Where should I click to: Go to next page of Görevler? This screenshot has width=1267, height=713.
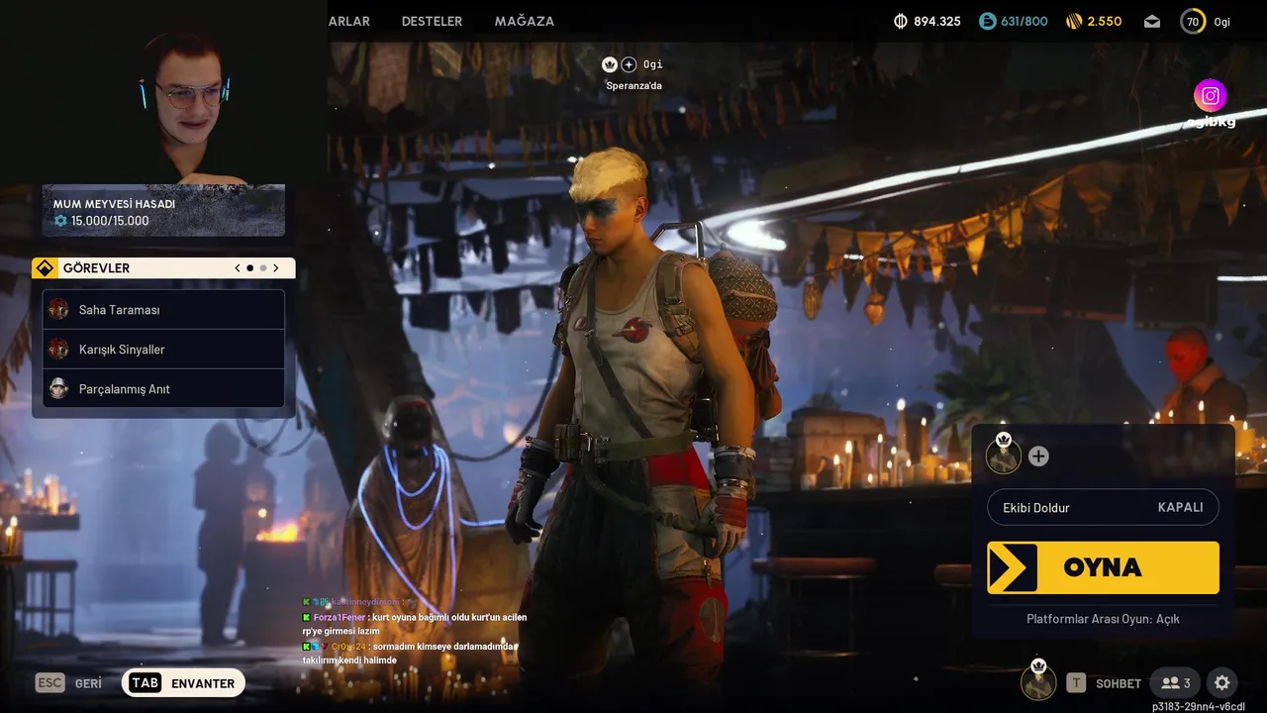click(x=276, y=268)
